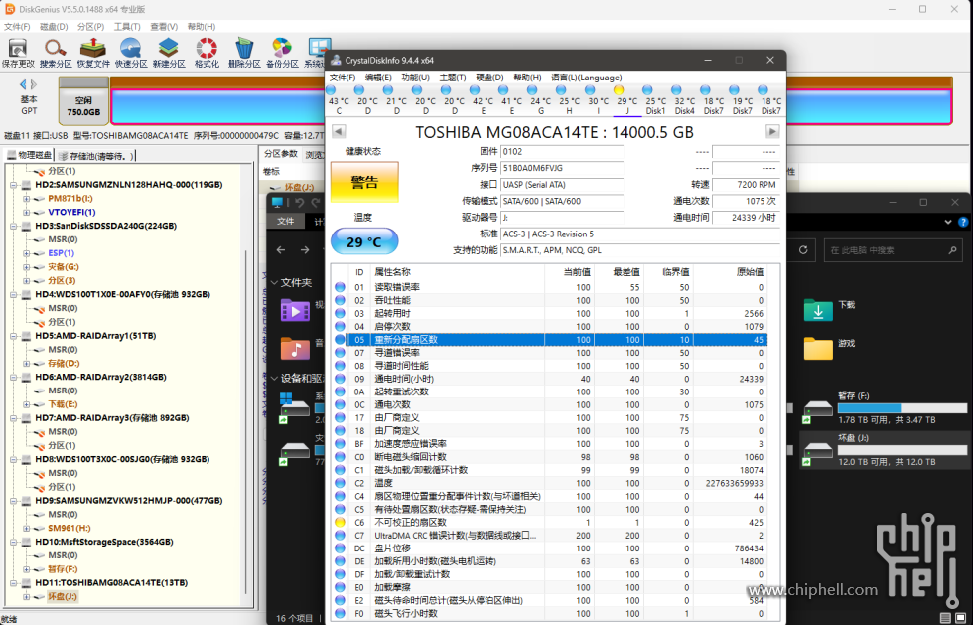Click undo icon in Explorer title bar
The height and width of the screenshot is (625, 973).
[x=300, y=203]
